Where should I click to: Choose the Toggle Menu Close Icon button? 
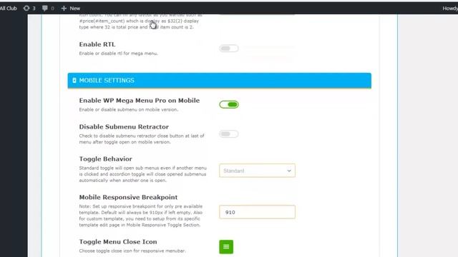pyautogui.click(x=226, y=247)
